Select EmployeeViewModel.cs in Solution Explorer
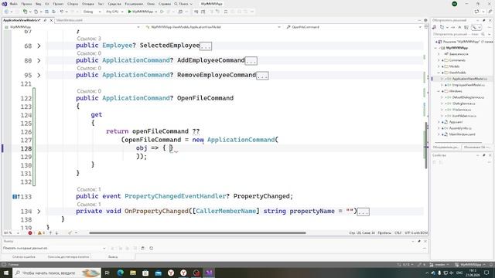 click(x=468, y=85)
